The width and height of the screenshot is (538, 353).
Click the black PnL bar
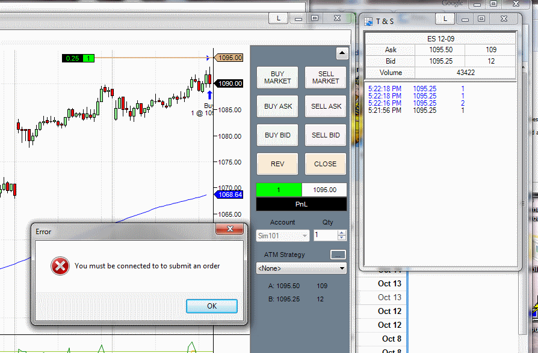click(x=301, y=204)
